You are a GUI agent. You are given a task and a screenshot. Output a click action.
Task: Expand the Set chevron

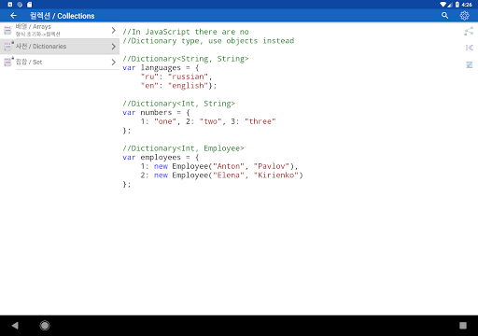click(x=113, y=62)
